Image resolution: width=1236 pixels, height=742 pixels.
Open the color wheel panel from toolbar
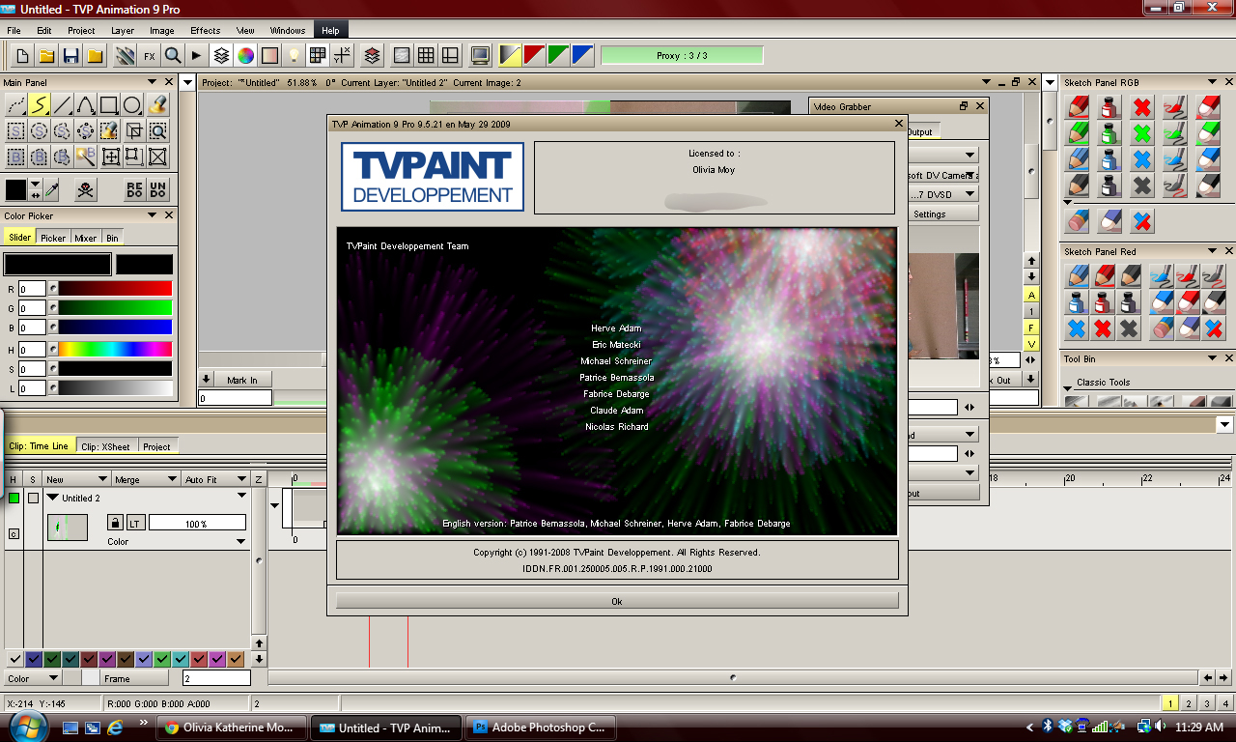(245, 55)
